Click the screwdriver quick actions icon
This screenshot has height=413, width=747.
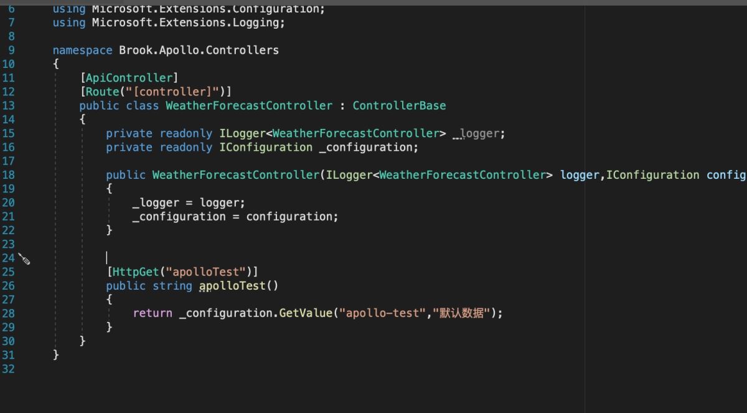[x=24, y=259]
